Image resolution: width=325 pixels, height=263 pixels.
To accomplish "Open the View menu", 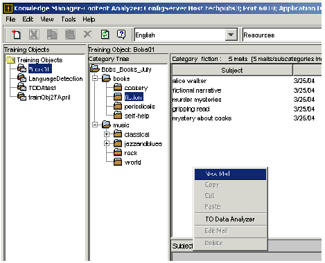I will coord(47,19).
